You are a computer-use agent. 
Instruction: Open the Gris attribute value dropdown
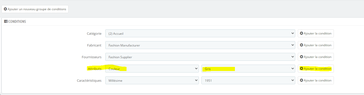pyautogui.click(x=248, y=69)
